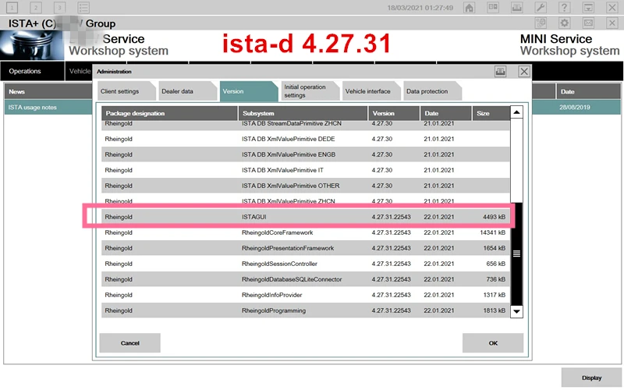Select the ISTAGUI row in table
Viewport: 624px width, 390px height.
pyautogui.click(x=304, y=216)
